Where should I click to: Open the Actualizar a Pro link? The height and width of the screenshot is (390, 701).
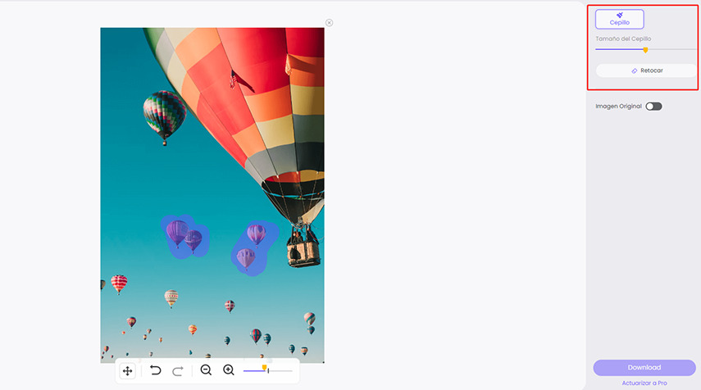pos(644,383)
